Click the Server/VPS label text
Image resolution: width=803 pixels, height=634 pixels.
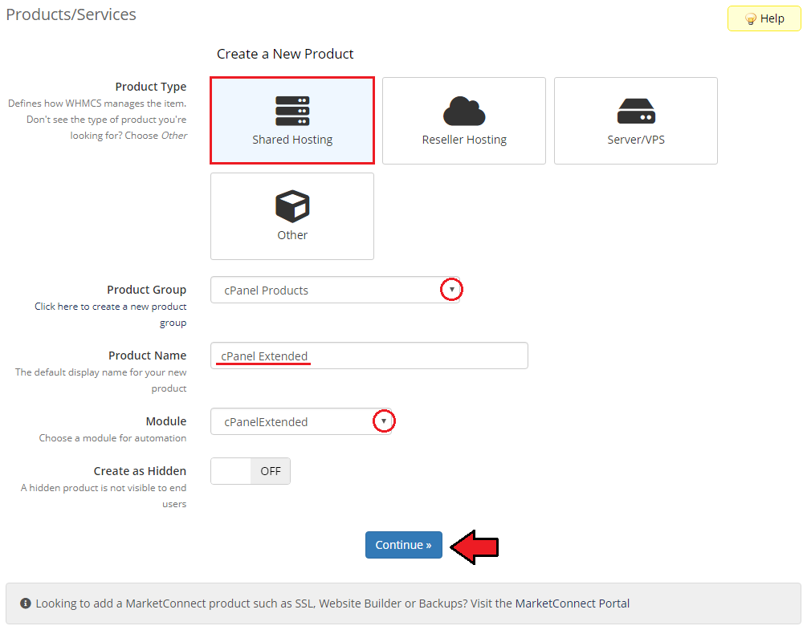(636, 140)
